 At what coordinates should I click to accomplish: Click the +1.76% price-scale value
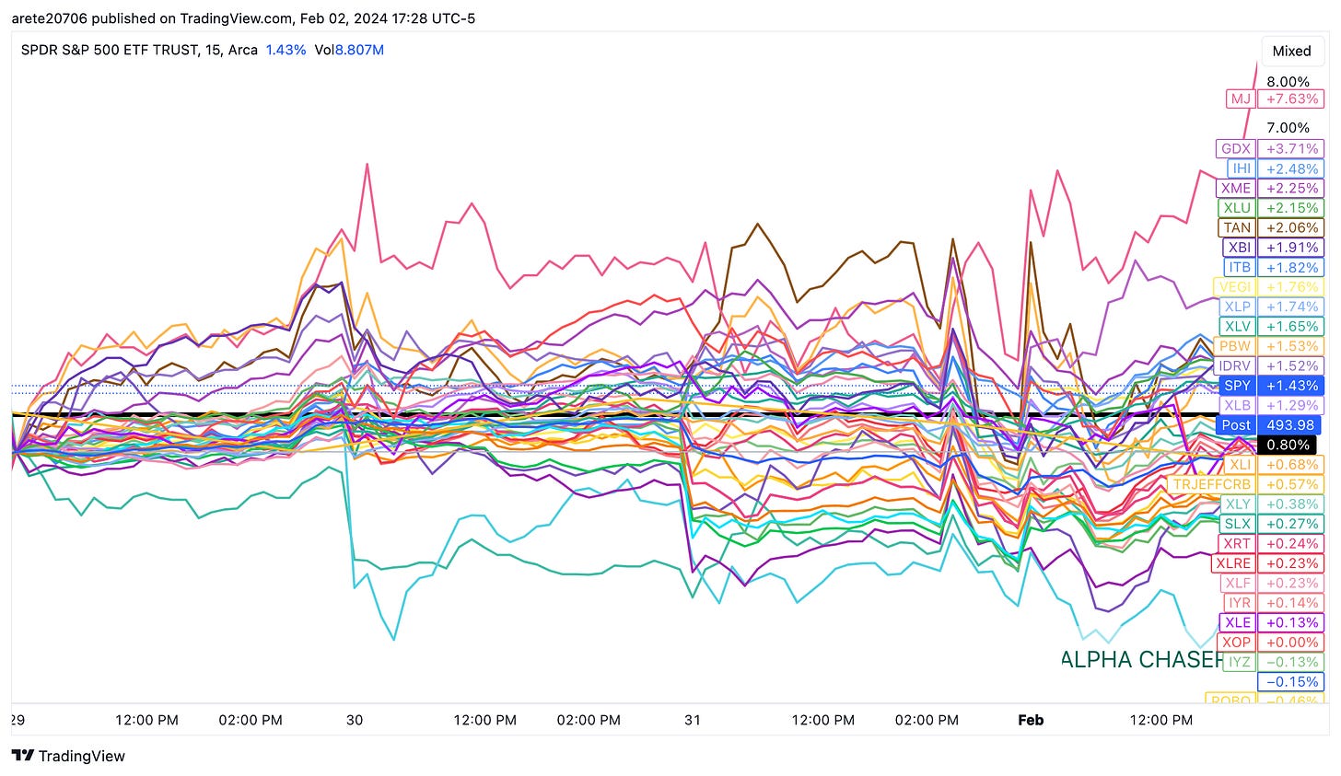[x=1291, y=287]
